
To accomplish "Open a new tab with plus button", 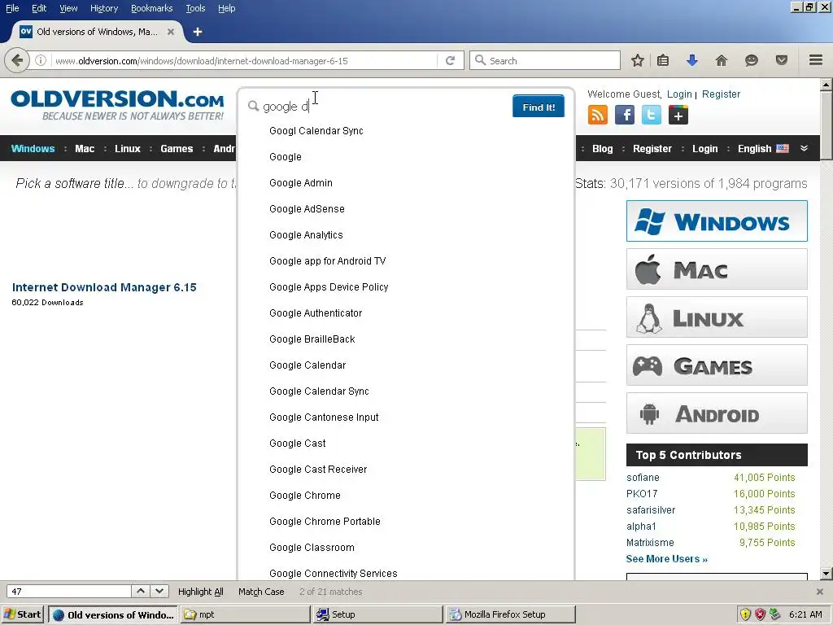I will [x=197, y=32].
